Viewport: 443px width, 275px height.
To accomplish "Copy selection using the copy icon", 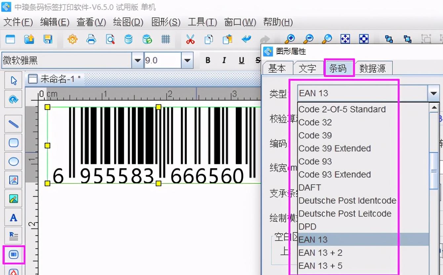I will (209, 39).
